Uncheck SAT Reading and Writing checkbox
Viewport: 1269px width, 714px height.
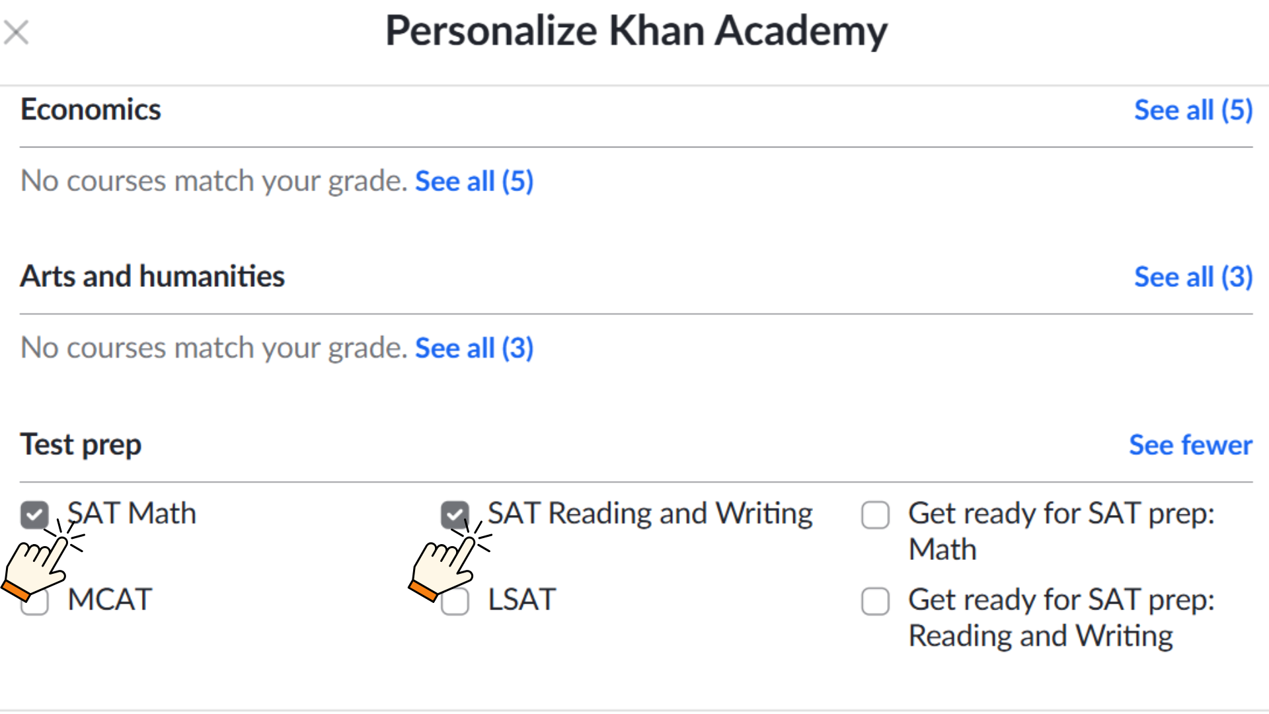click(x=455, y=515)
